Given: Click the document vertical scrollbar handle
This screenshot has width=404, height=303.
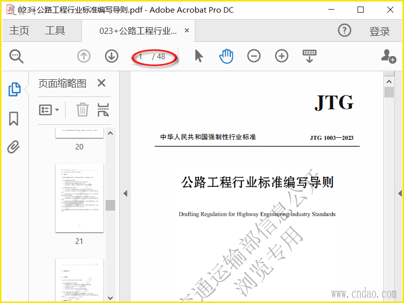Looking at the screenshot, I should (389, 92).
